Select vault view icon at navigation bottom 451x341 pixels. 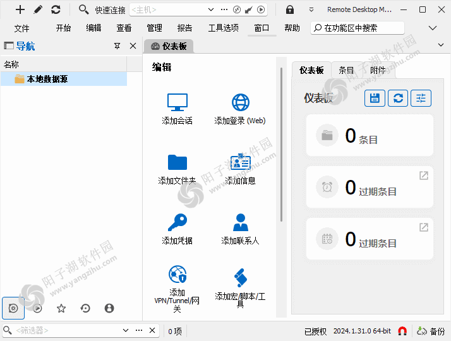tap(13, 308)
